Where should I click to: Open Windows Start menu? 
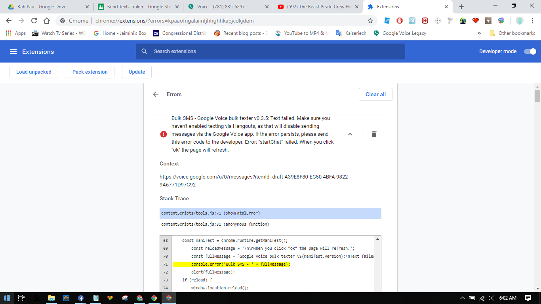pyautogui.click(x=7, y=298)
